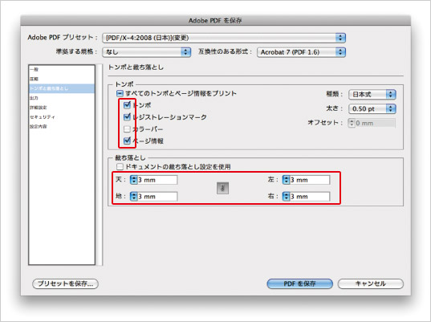Click the 天 bleed stepper arrows
Image resolution: width=431 pixels, height=322 pixels.
click(x=133, y=180)
